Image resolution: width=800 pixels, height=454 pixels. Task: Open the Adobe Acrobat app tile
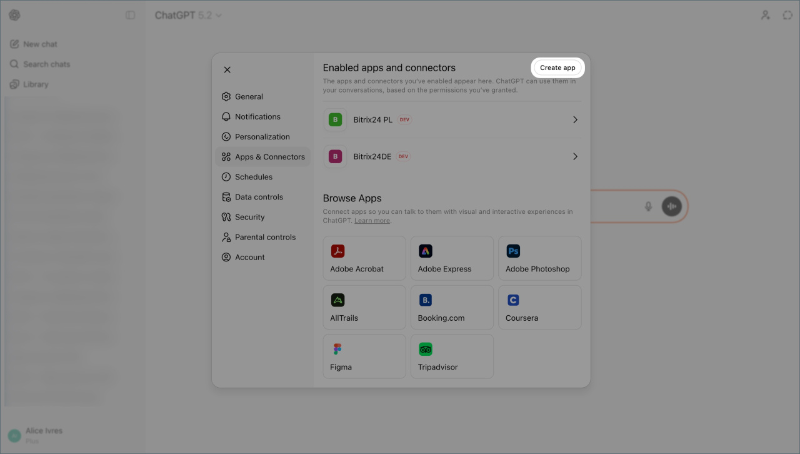[x=364, y=258]
